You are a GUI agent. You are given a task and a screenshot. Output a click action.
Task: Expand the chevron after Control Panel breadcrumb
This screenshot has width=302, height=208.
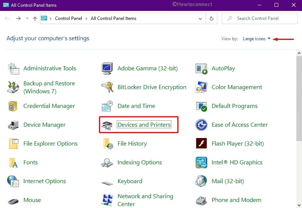86,18
